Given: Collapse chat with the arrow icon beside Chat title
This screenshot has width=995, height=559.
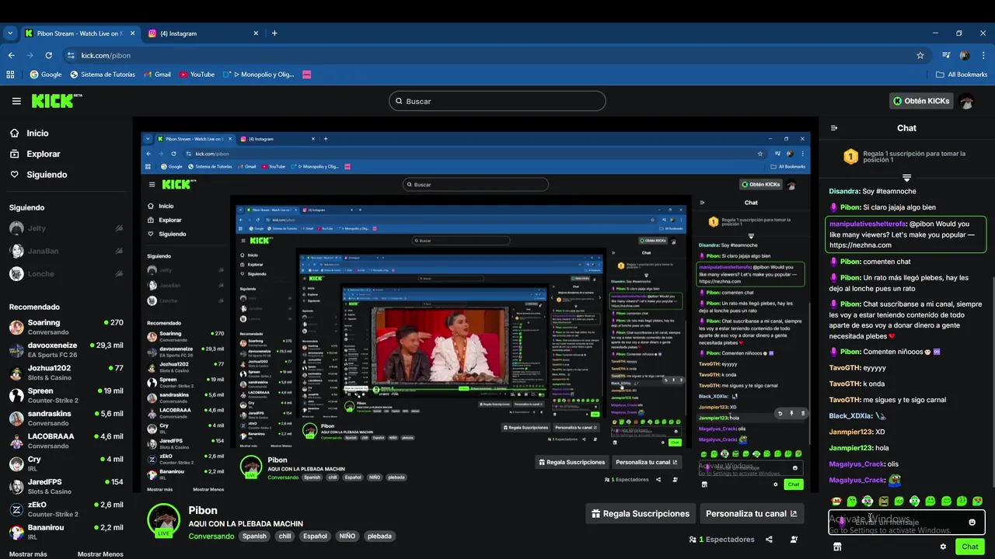Looking at the screenshot, I should (x=834, y=128).
